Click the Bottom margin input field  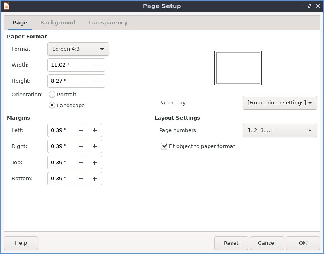point(60,179)
